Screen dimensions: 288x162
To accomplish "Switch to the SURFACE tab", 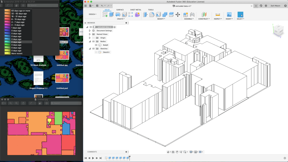I will coord(120,10).
